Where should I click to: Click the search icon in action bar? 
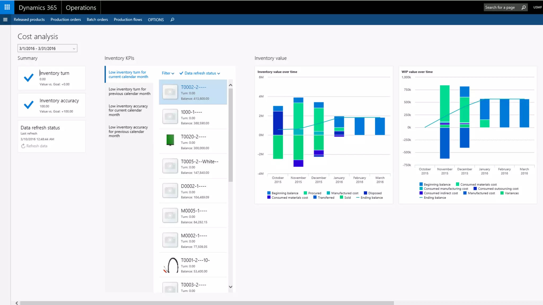tap(172, 20)
